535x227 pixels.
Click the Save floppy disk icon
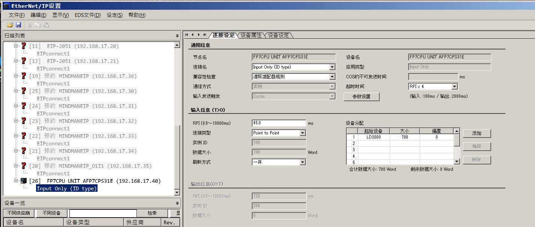(x=18, y=25)
